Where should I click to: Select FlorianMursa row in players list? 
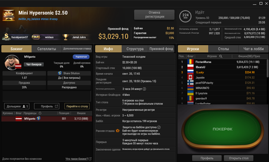tap(222, 62)
